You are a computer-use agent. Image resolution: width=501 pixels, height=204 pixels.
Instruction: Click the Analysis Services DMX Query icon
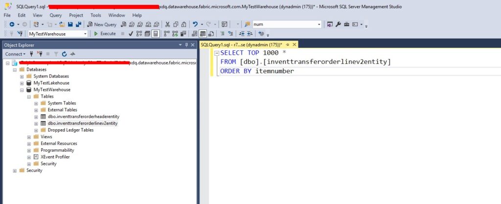tap(140, 24)
